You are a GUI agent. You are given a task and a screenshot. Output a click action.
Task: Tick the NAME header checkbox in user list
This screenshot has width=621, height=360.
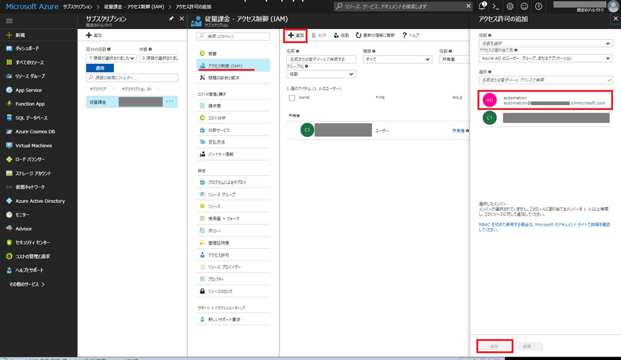tap(292, 98)
